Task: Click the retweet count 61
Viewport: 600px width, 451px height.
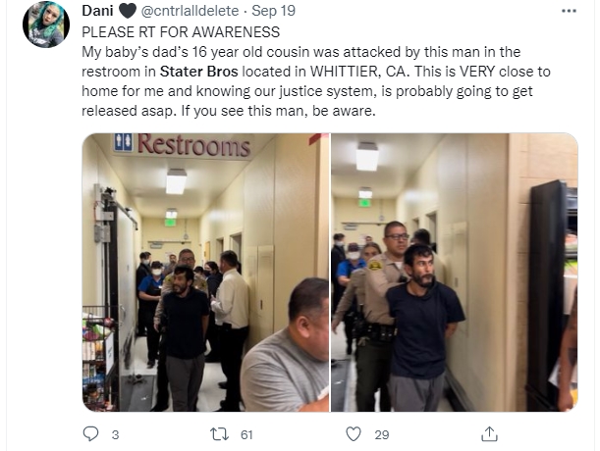Action: tap(246, 434)
